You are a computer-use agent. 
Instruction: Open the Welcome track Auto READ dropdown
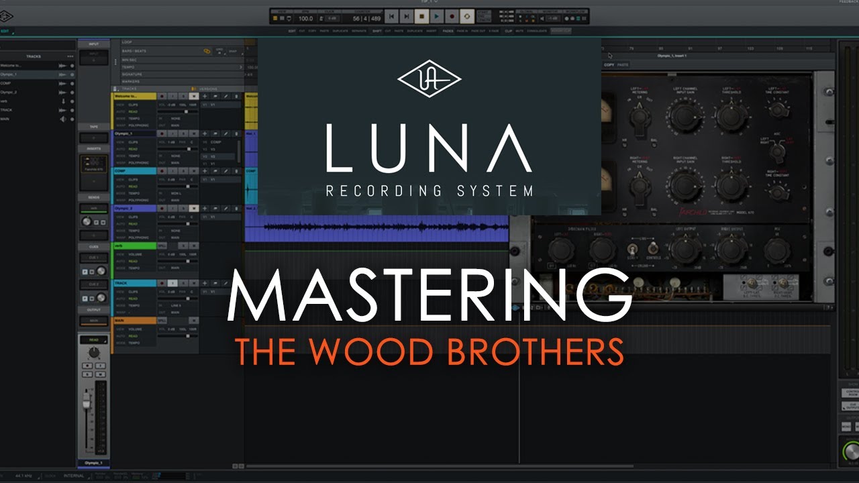[133, 111]
